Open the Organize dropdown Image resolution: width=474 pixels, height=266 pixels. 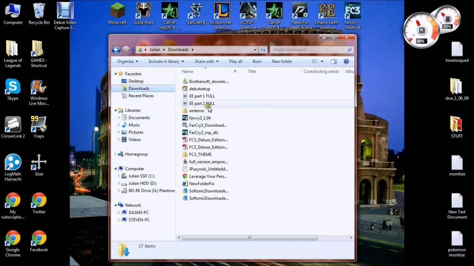click(x=127, y=61)
